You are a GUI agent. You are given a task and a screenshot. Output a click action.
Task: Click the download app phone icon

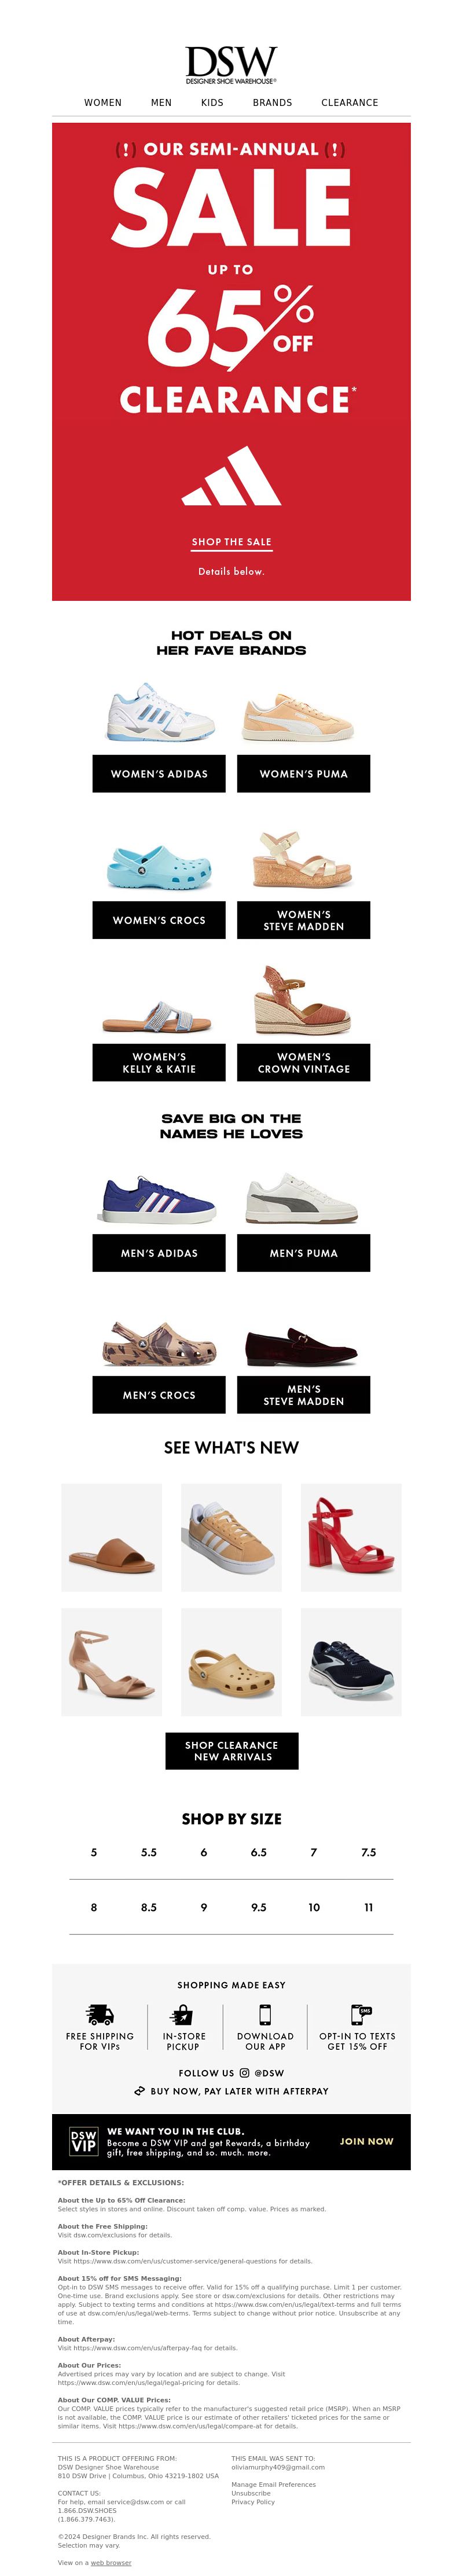tap(265, 2014)
